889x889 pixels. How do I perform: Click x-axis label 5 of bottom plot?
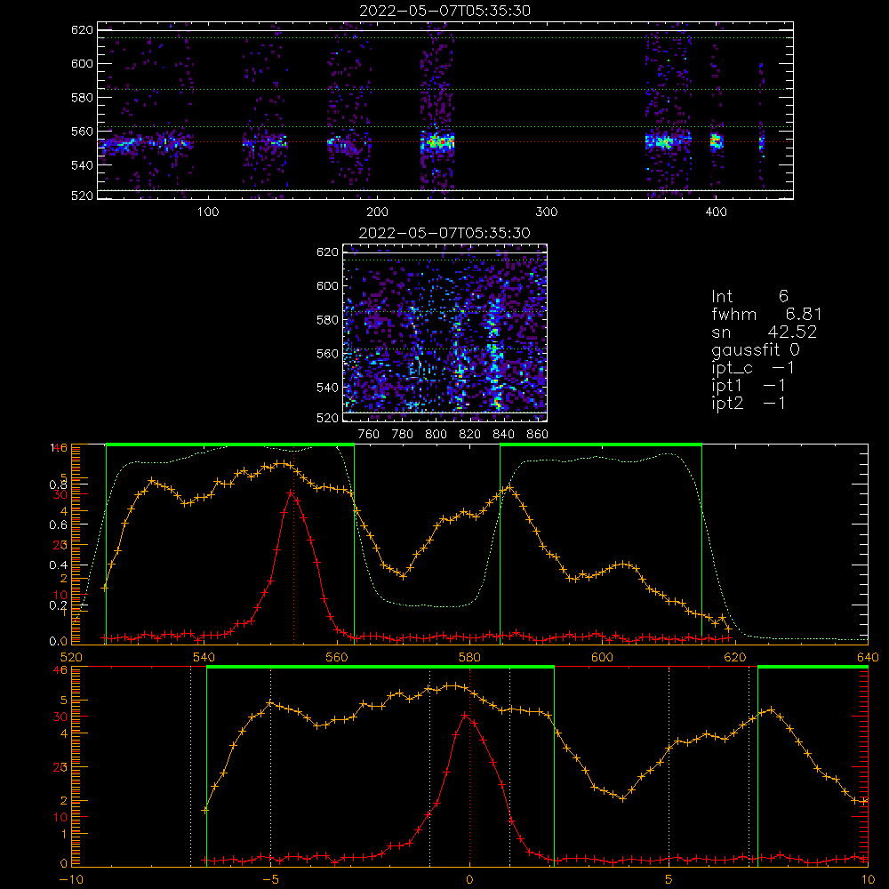pos(669,879)
